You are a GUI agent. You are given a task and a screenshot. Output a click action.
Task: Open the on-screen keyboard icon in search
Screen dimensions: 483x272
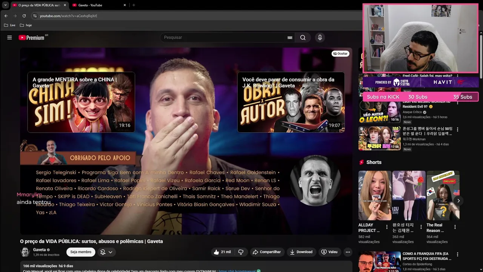(x=290, y=38)
